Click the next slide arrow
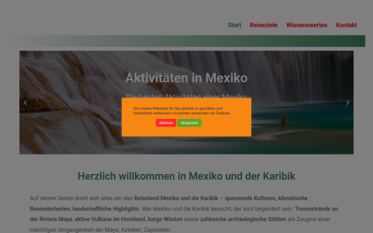The width and height of the screenshot is (373, 233). [x=348, y=103]
